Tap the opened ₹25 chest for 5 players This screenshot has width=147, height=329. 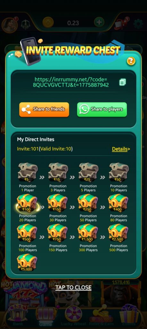(88, 173)
